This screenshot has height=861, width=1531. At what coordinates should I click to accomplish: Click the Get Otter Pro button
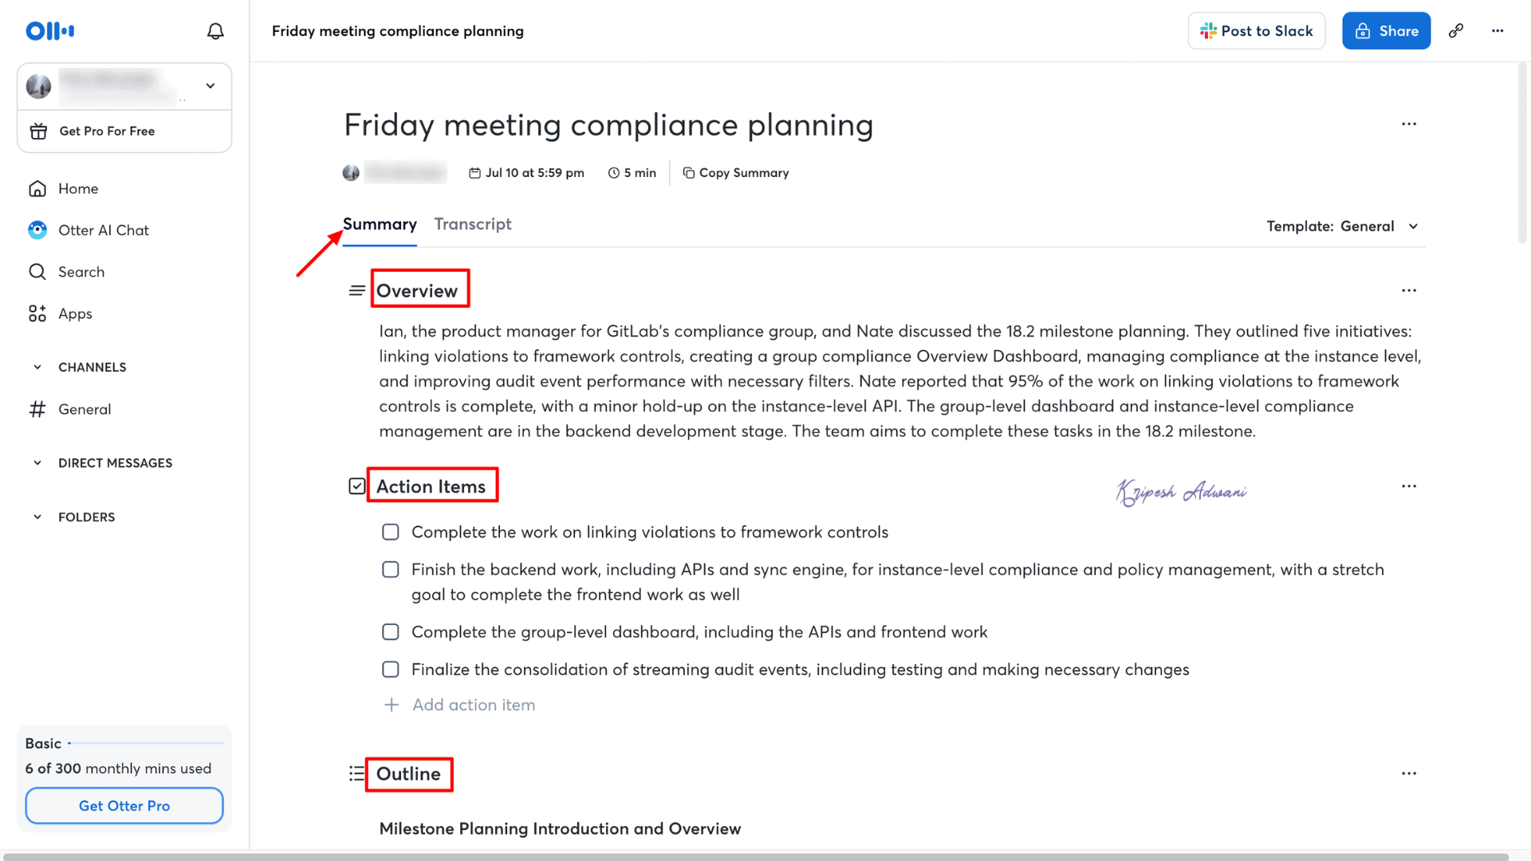pos(124,806)
